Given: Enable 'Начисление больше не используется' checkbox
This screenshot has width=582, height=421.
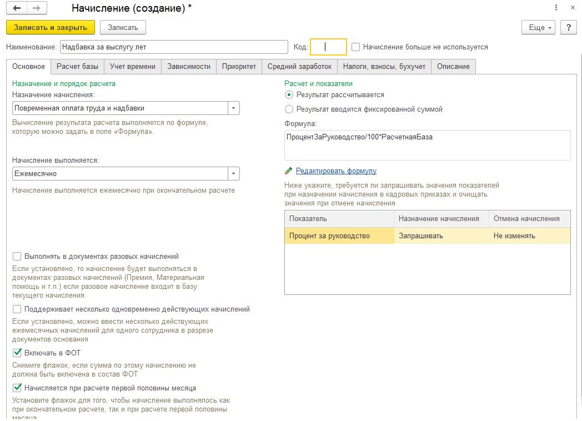Looking at the screenshot, I should (356, 47).
